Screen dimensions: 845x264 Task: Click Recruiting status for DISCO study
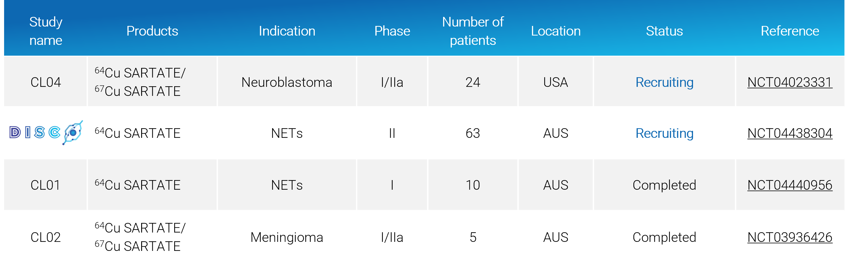pyautogui.click(x=664, y=133)
